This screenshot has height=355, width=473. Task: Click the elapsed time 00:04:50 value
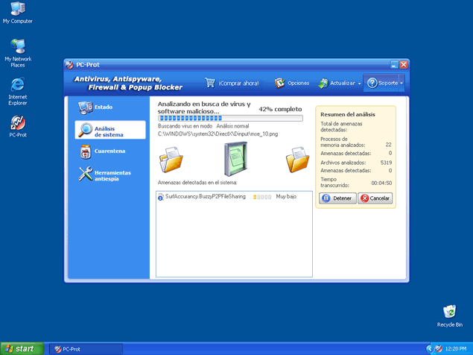pyautogui.click(x=381, y=183)
